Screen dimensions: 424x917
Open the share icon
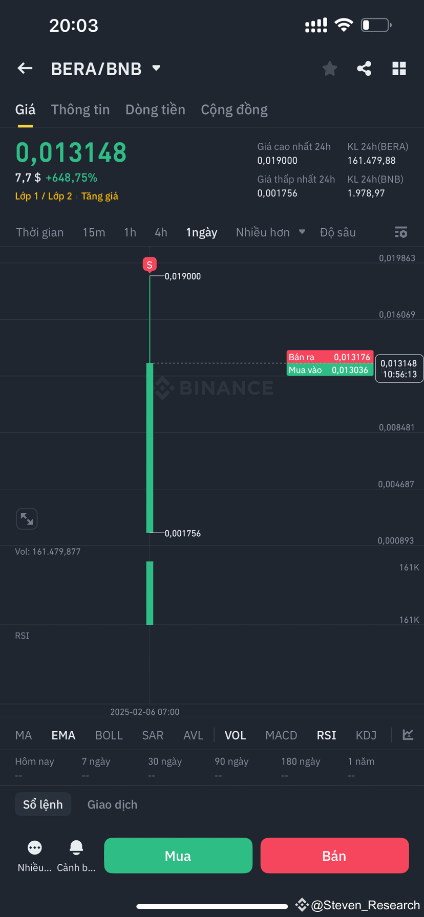coord(364,68)
